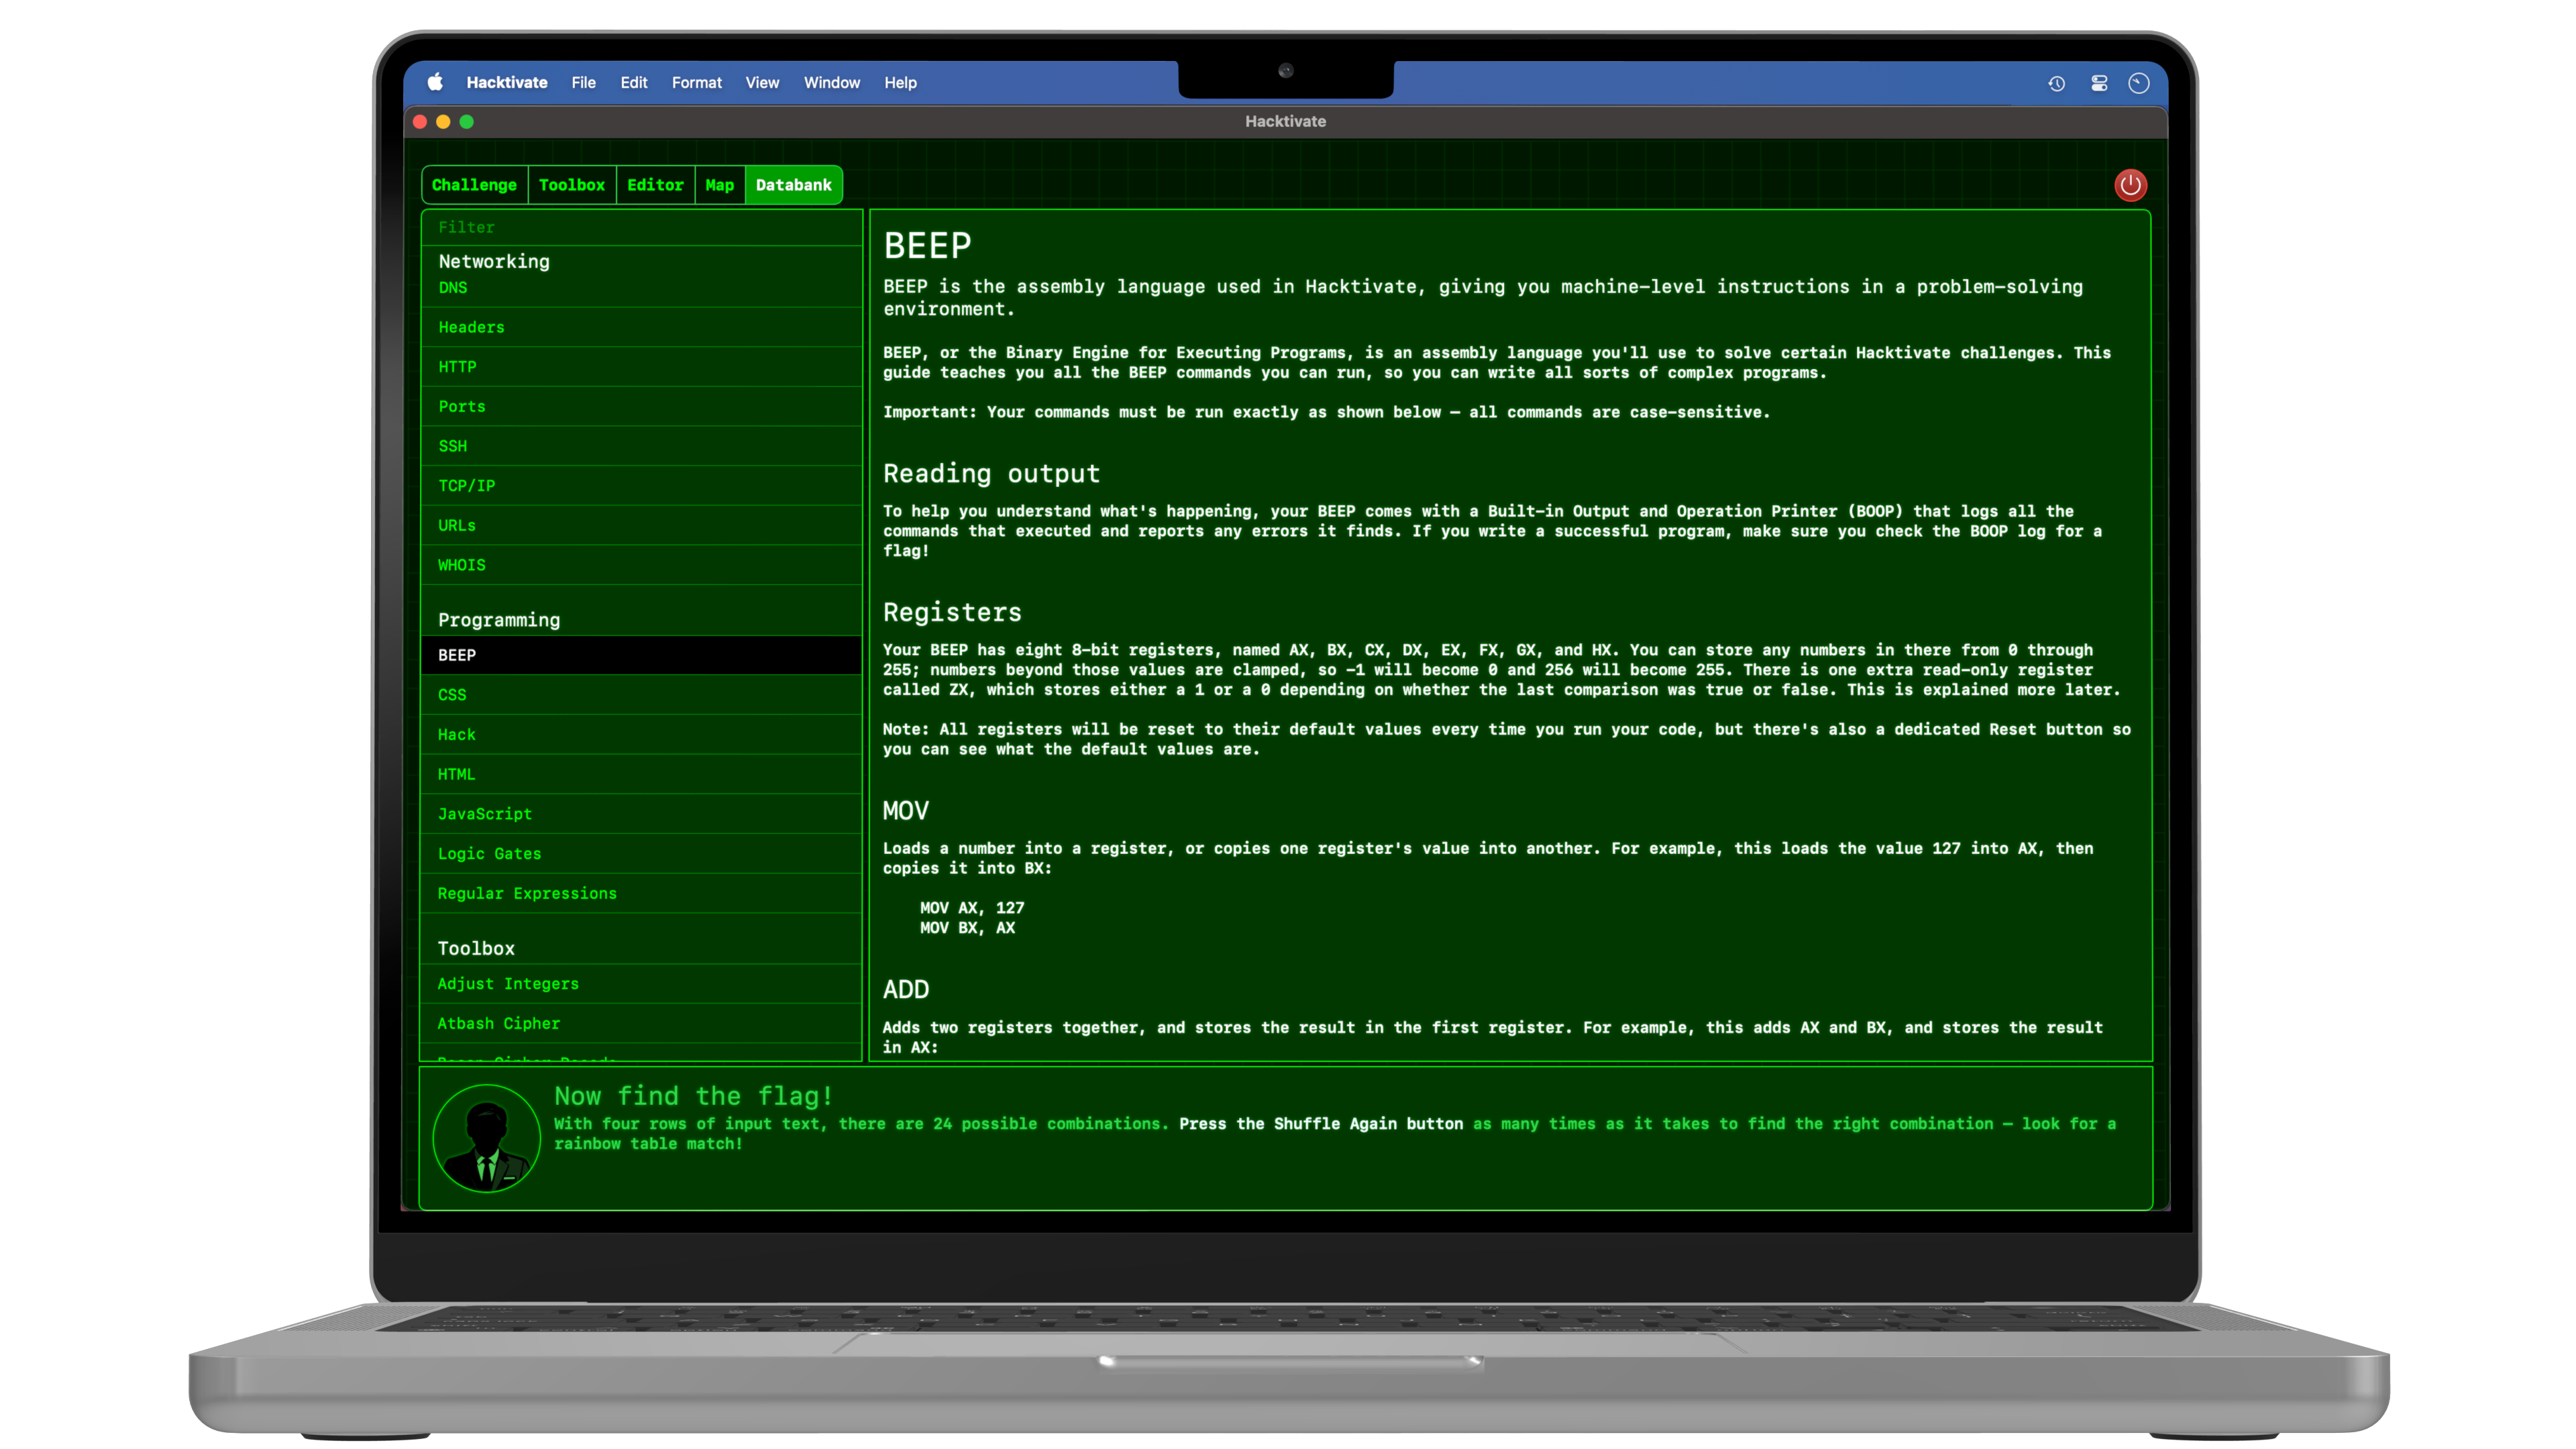Viewport: 2576px width, 1449px height.
Task: Click the clock icon in menu bar
Action: point(2139,84)
